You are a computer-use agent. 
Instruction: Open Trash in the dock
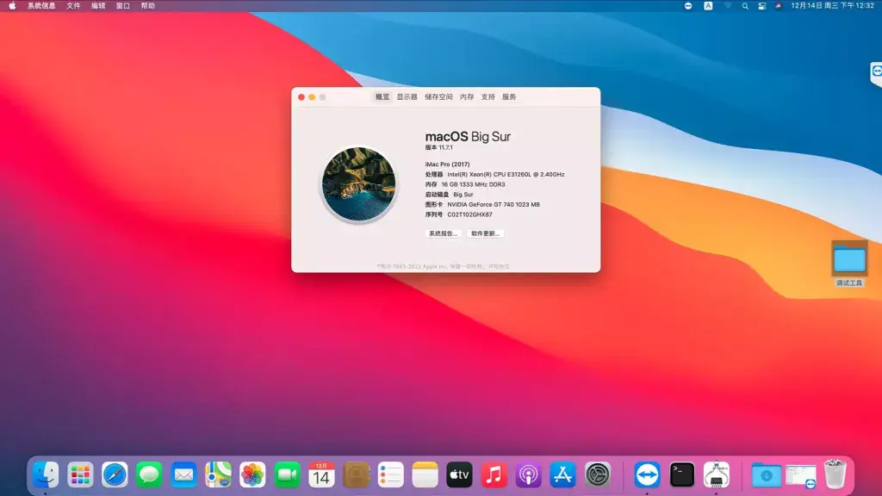click(835, 474)
